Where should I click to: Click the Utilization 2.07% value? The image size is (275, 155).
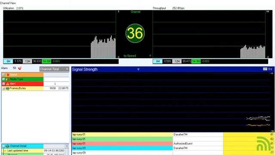pyautogui.click(x=20, y=8)
